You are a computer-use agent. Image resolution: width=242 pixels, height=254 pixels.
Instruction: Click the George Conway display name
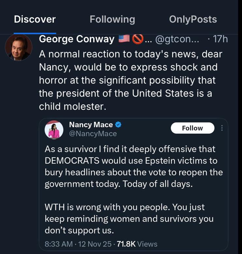76,39
